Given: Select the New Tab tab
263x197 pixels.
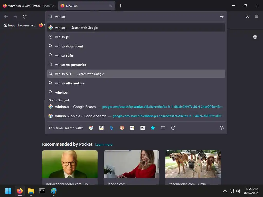Looking at the screenshot, I should [87, 6].
